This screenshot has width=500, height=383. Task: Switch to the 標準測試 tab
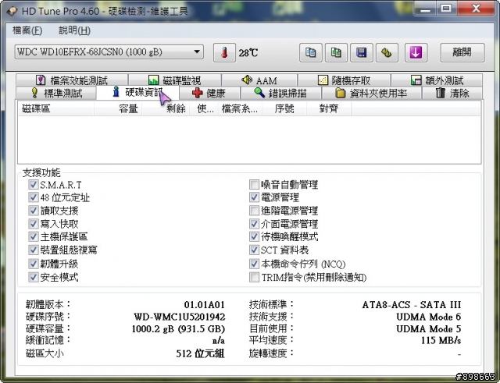click(x=56, y=94)
